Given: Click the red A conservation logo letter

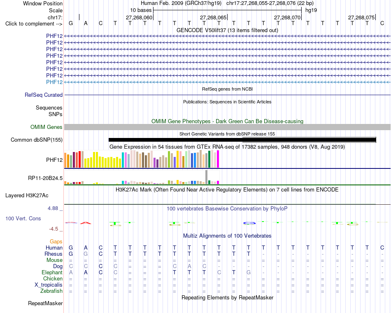Looking at the screenshot, I should tap(86, 223).
